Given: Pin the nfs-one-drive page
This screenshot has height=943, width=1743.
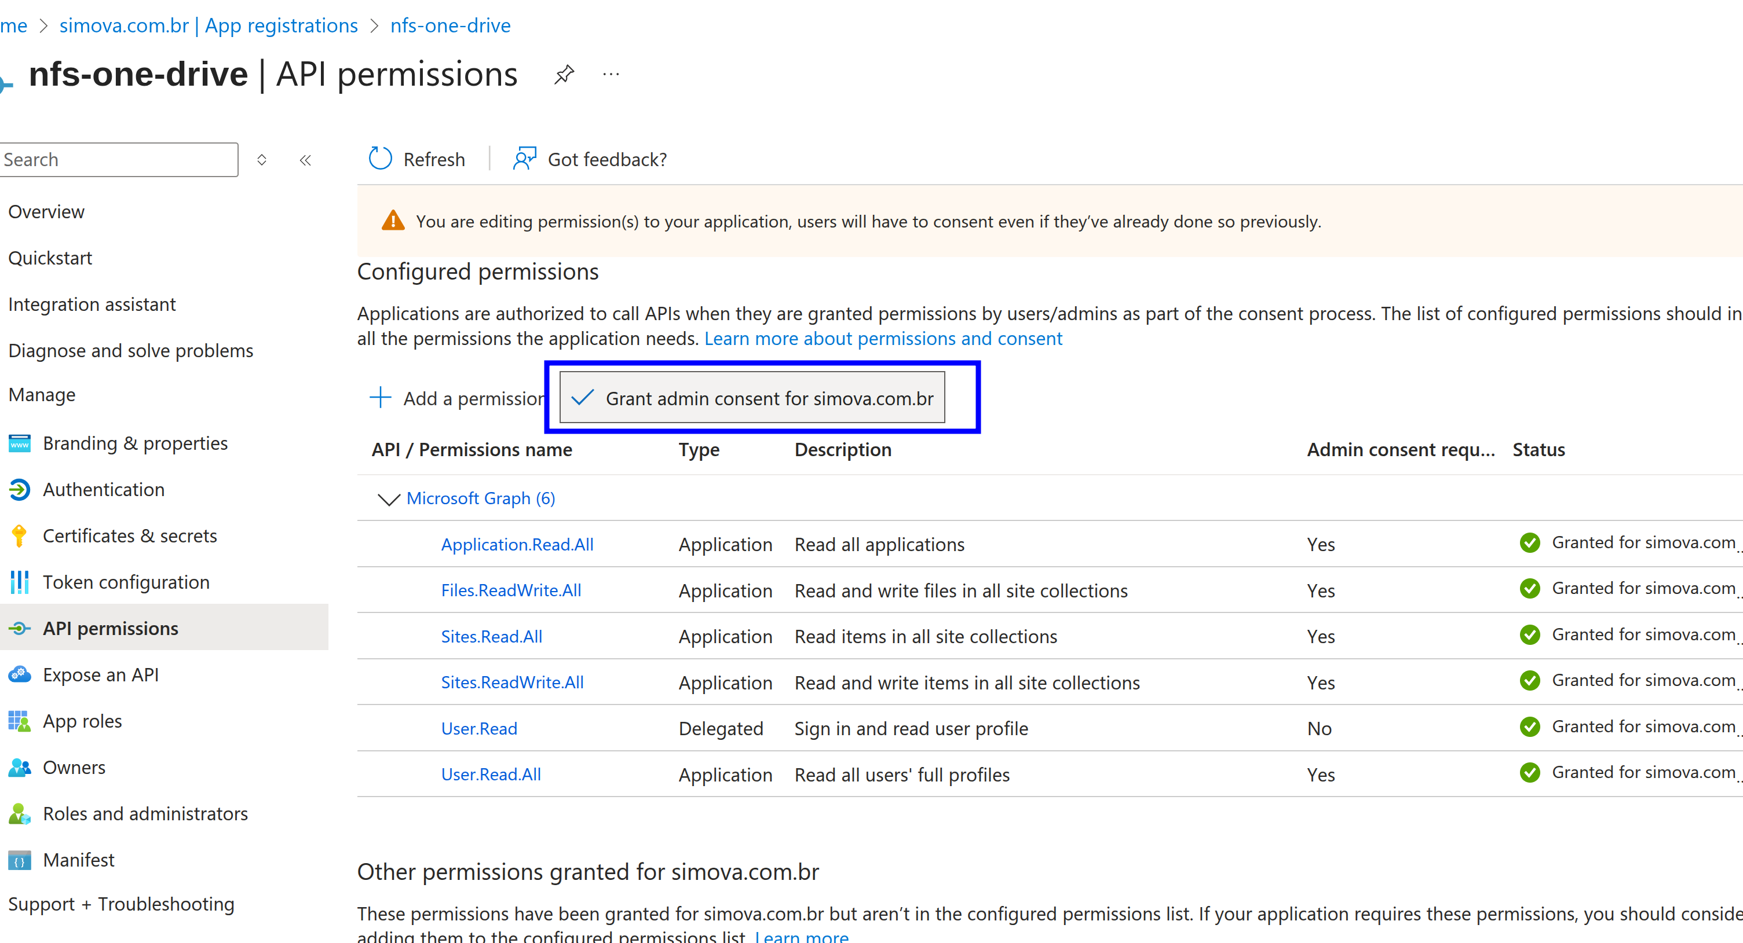Looking at the screenshot, I should point(564,74).
